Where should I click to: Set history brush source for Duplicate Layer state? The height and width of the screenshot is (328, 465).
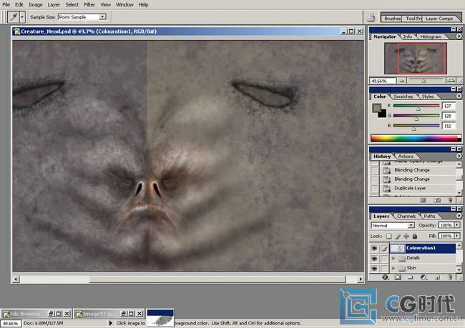(375, 189)
